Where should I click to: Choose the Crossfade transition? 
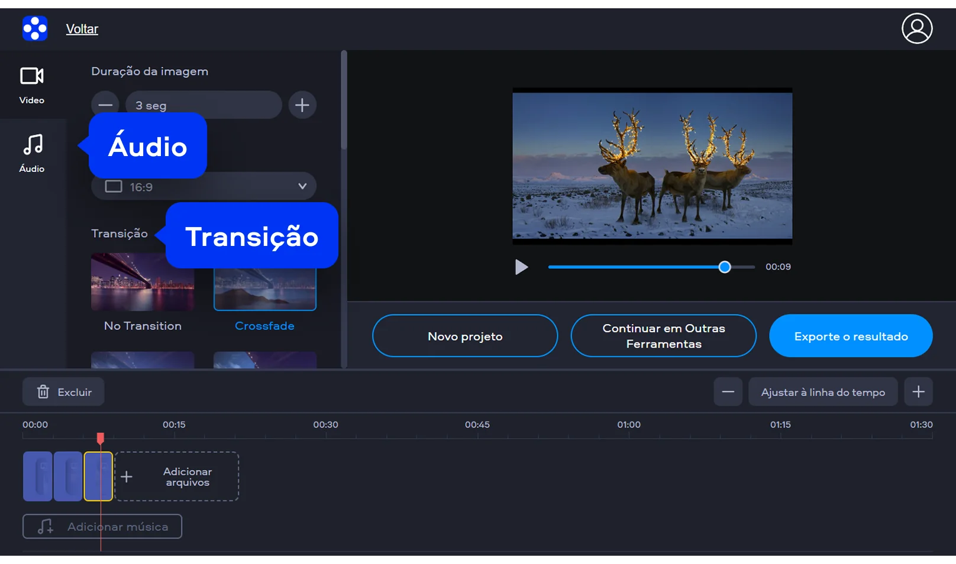[x=264, y=291]
